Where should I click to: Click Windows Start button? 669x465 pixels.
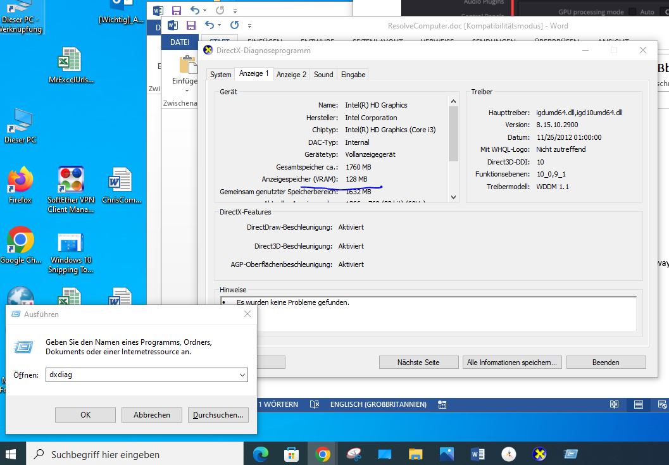click(11, 454)
